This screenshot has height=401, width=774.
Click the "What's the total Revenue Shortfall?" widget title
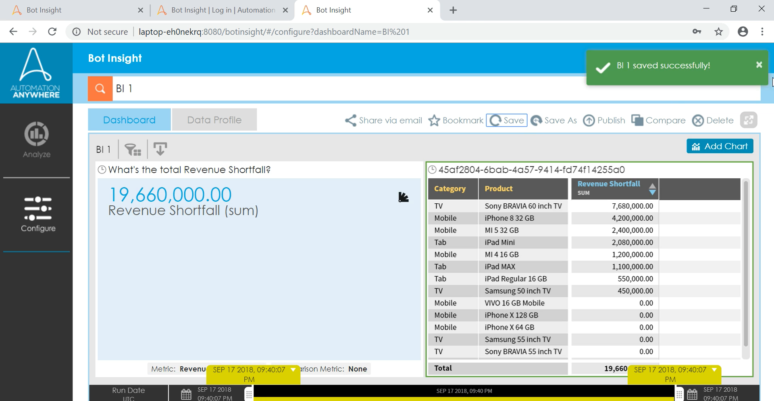coord(189,169)
